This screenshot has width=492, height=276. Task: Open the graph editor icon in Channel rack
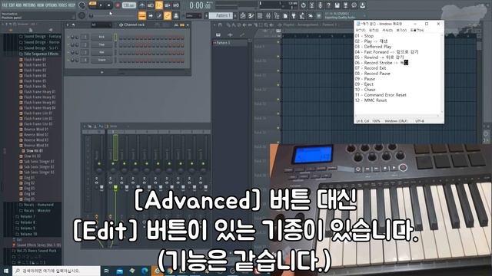[x=176, y=25]
